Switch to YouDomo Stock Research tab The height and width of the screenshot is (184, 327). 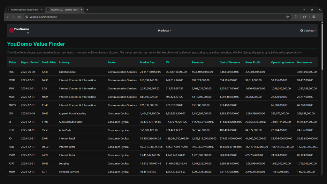24,10
